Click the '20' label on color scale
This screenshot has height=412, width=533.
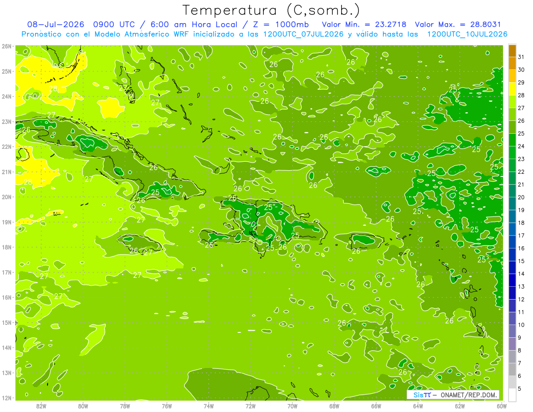point(521,197)
